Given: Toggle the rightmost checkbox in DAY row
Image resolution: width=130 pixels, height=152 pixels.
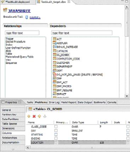Looking at the screenshot, I should coord(128,130).
